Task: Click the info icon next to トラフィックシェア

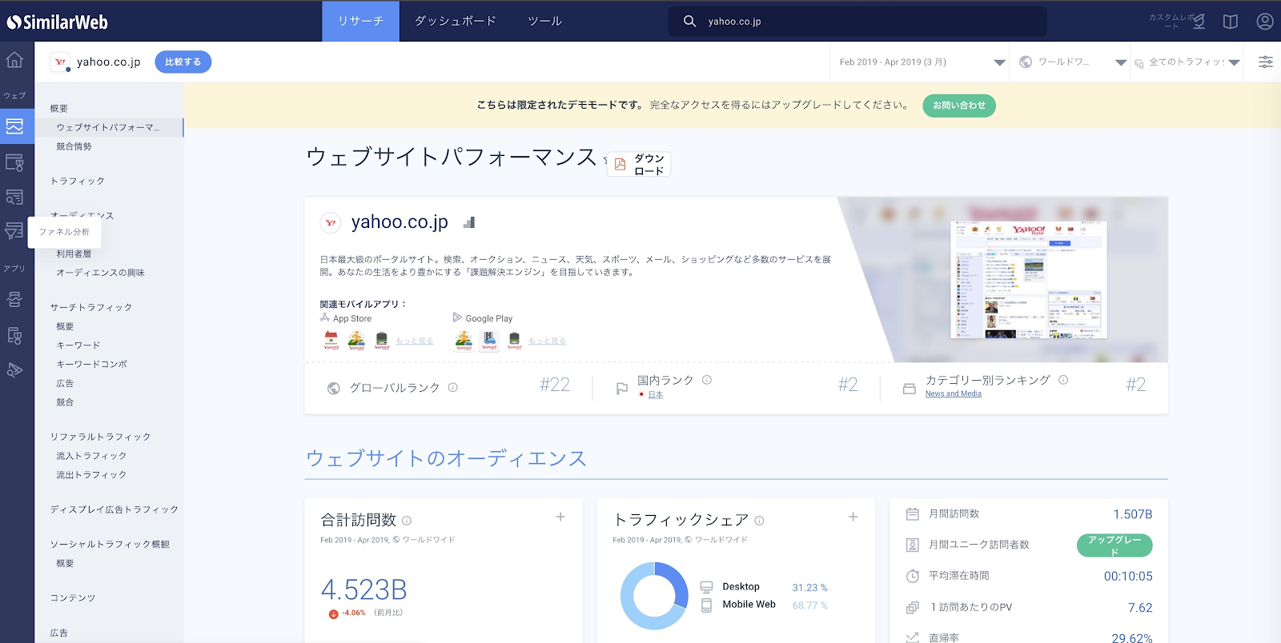Action: point(759,521)
